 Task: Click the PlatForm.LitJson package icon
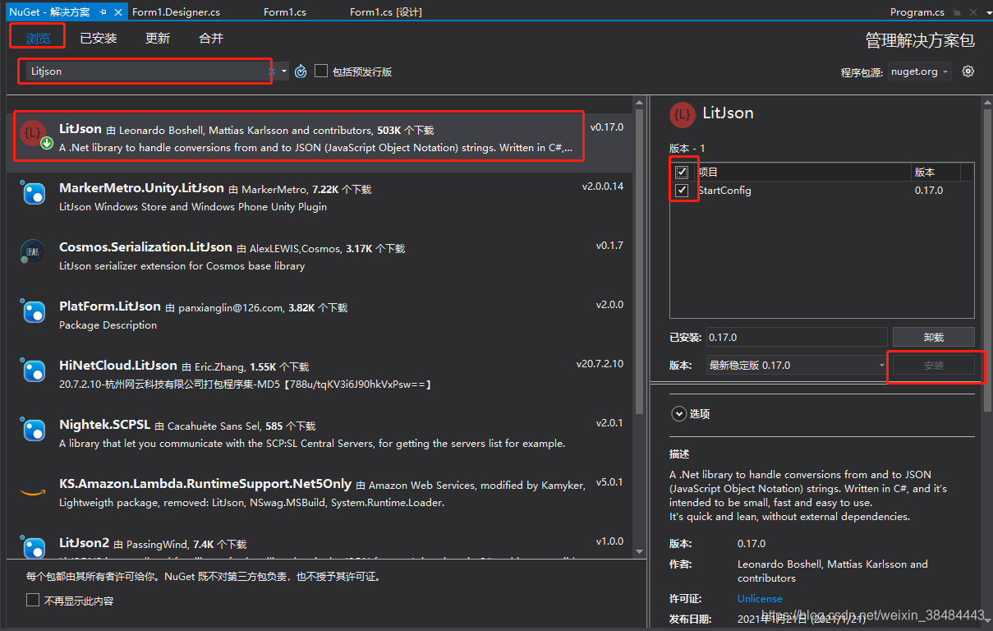pos(33,311)
